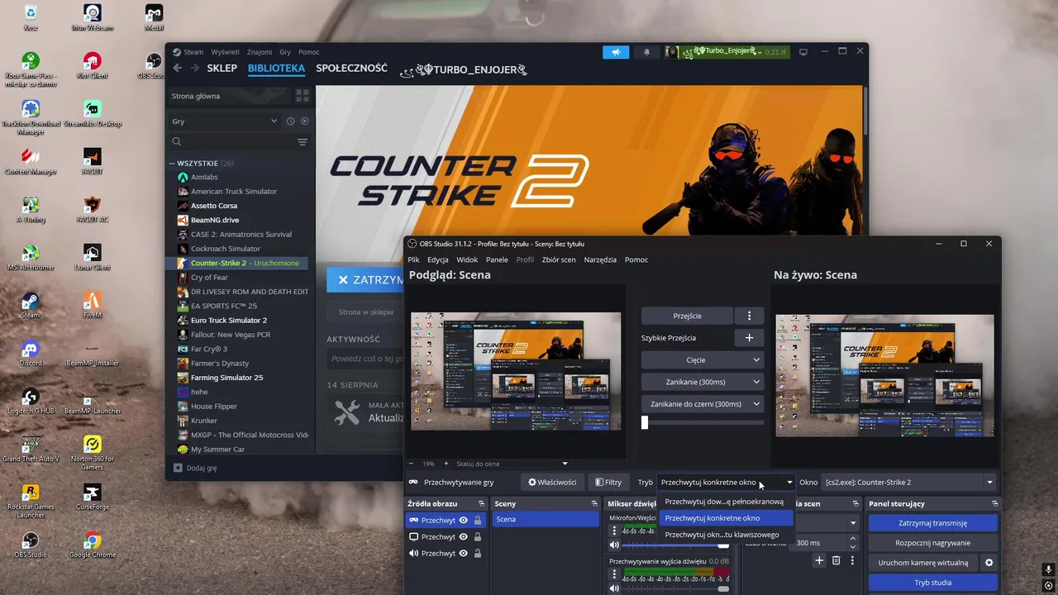This screenshot has width=1058, height=595.
Task: Open preview Skaluj do okna dropdown
Action: [512, 464]
